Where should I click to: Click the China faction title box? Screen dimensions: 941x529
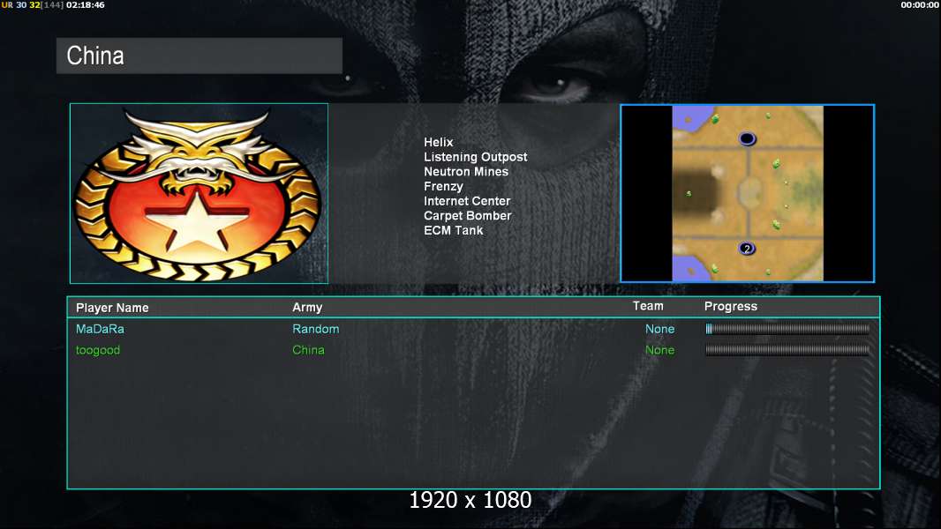coord(199,56)
